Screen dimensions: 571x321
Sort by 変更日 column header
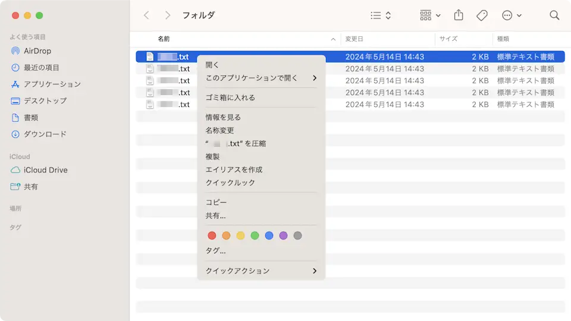tap(354, 39)
